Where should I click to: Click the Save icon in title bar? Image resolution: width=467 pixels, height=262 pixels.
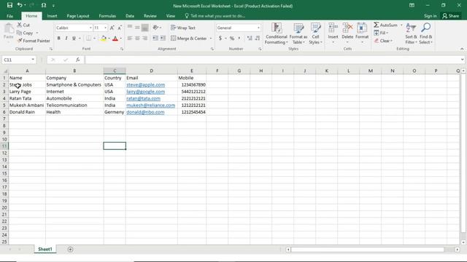[9, 5]
